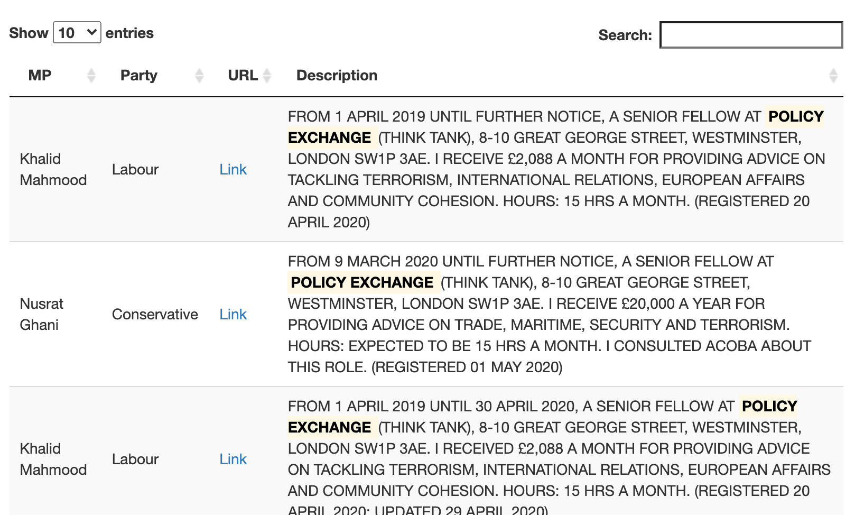Open Link for Mahmood's until-further-notice entry
Screen dimensions: 855x515
[x=233, y=169]
